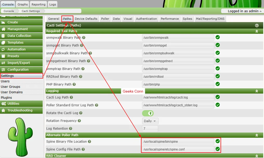The height and width of the screenshot is (158, 264).
Task: Click help icon beside Cacti Log Path
Action: pyautogui.click(x=71, y=97)
